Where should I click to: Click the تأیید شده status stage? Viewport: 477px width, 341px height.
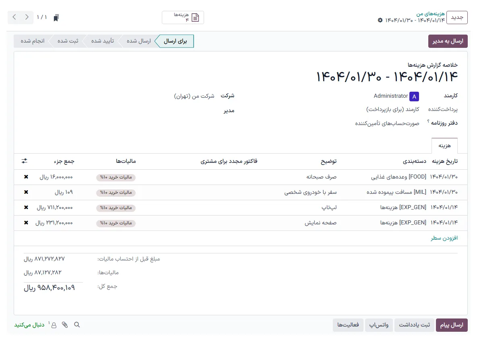[102, 41]
